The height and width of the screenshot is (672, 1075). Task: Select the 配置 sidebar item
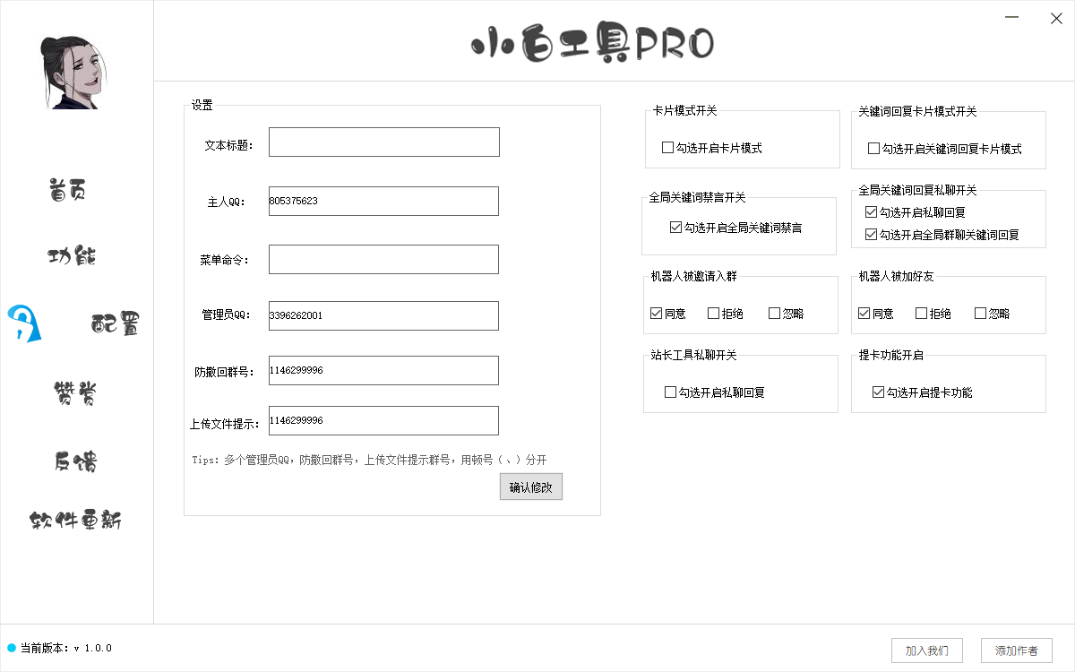click(115, 324)
